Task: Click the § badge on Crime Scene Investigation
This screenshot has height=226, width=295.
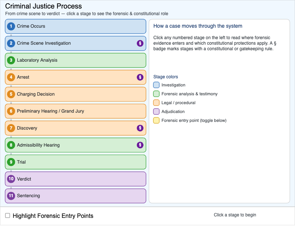Action: (x=140, y=43)
